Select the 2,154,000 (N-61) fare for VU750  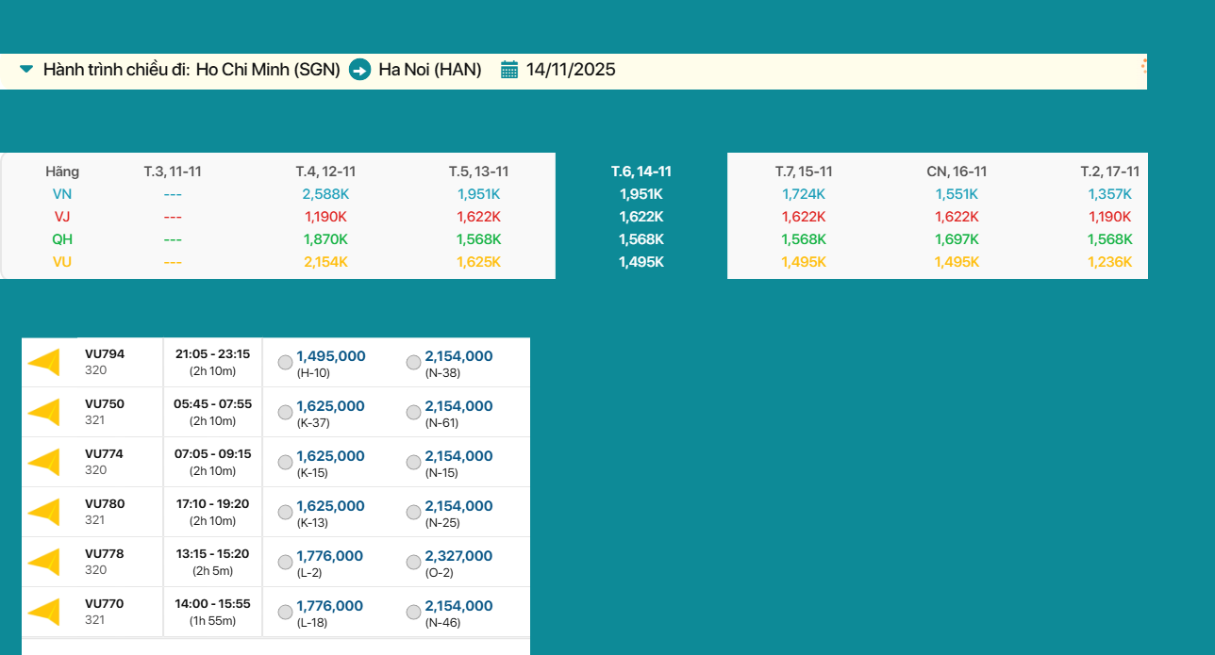pyautogui.click(x=413, y=413)
